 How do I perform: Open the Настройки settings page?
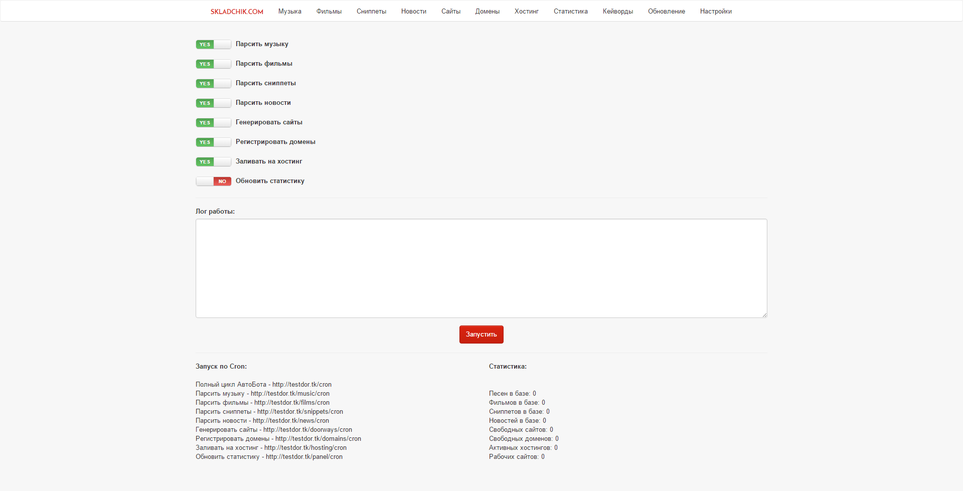pyautogui.click(x=715, y=12)
